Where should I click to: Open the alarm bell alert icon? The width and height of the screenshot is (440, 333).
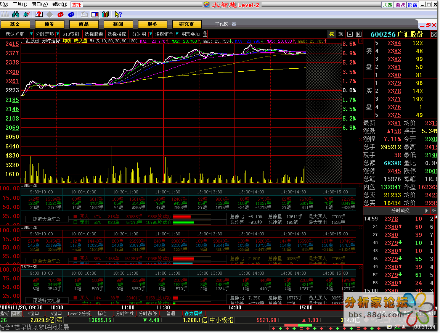coord(27,14)
